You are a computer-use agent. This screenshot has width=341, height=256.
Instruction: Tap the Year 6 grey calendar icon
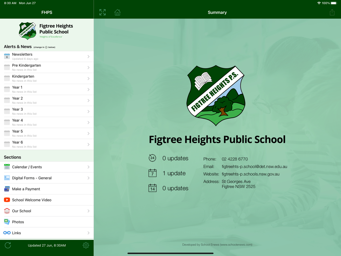click(x=7, y=144)
